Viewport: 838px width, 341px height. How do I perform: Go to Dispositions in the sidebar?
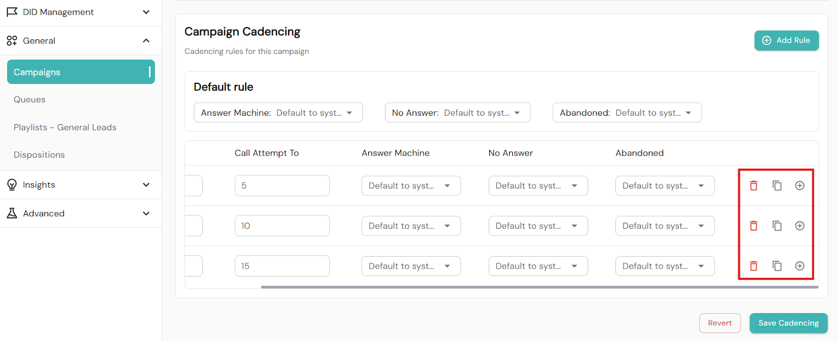click(39, 155)
